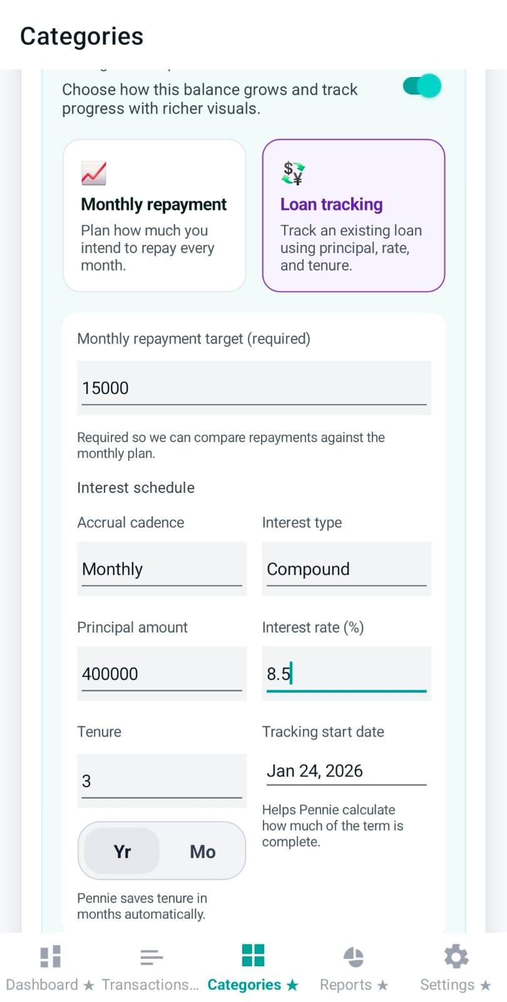The image size is (507, 1002).
Task: Tap the Settings gear icon
Action: [x=456, y=955]
